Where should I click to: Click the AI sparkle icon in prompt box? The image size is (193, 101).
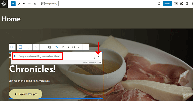(15, 56)
